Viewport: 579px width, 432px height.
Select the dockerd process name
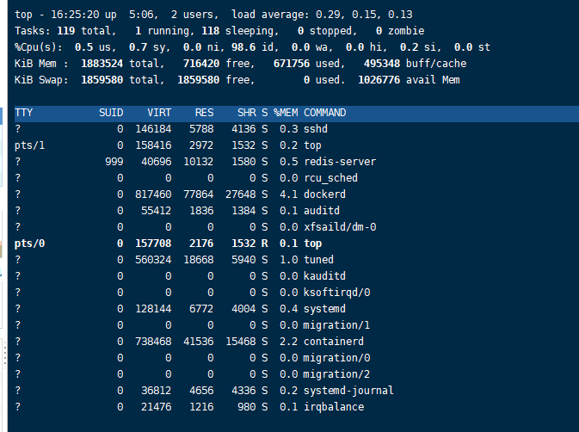point(324,194)
